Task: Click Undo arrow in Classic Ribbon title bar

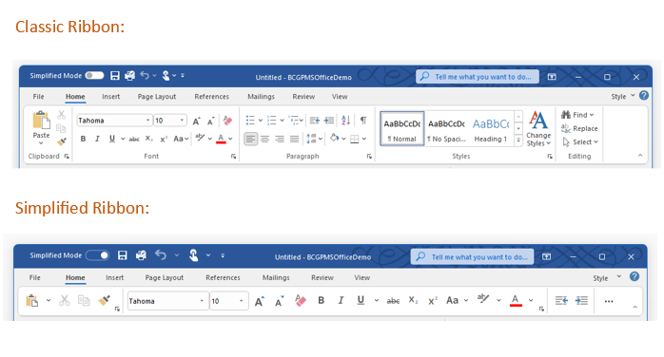Action: point(145,75)
